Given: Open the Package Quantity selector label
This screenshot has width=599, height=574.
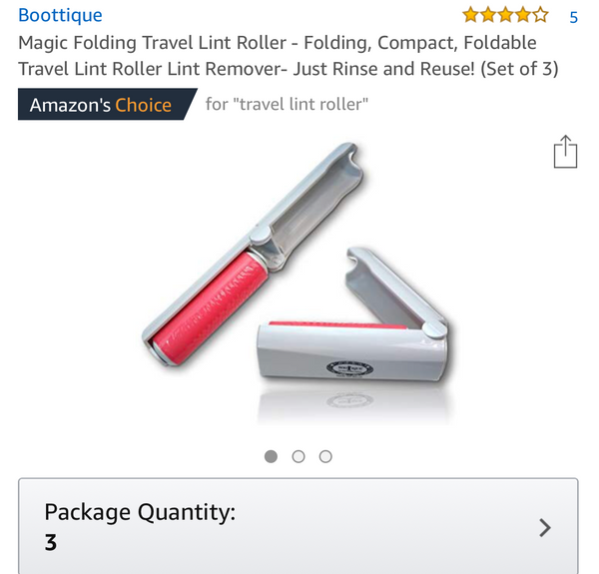Looking at the screenshot, I should [x=140, y=513].
